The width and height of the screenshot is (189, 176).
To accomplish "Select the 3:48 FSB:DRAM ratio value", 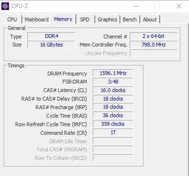I will point(113,82).
